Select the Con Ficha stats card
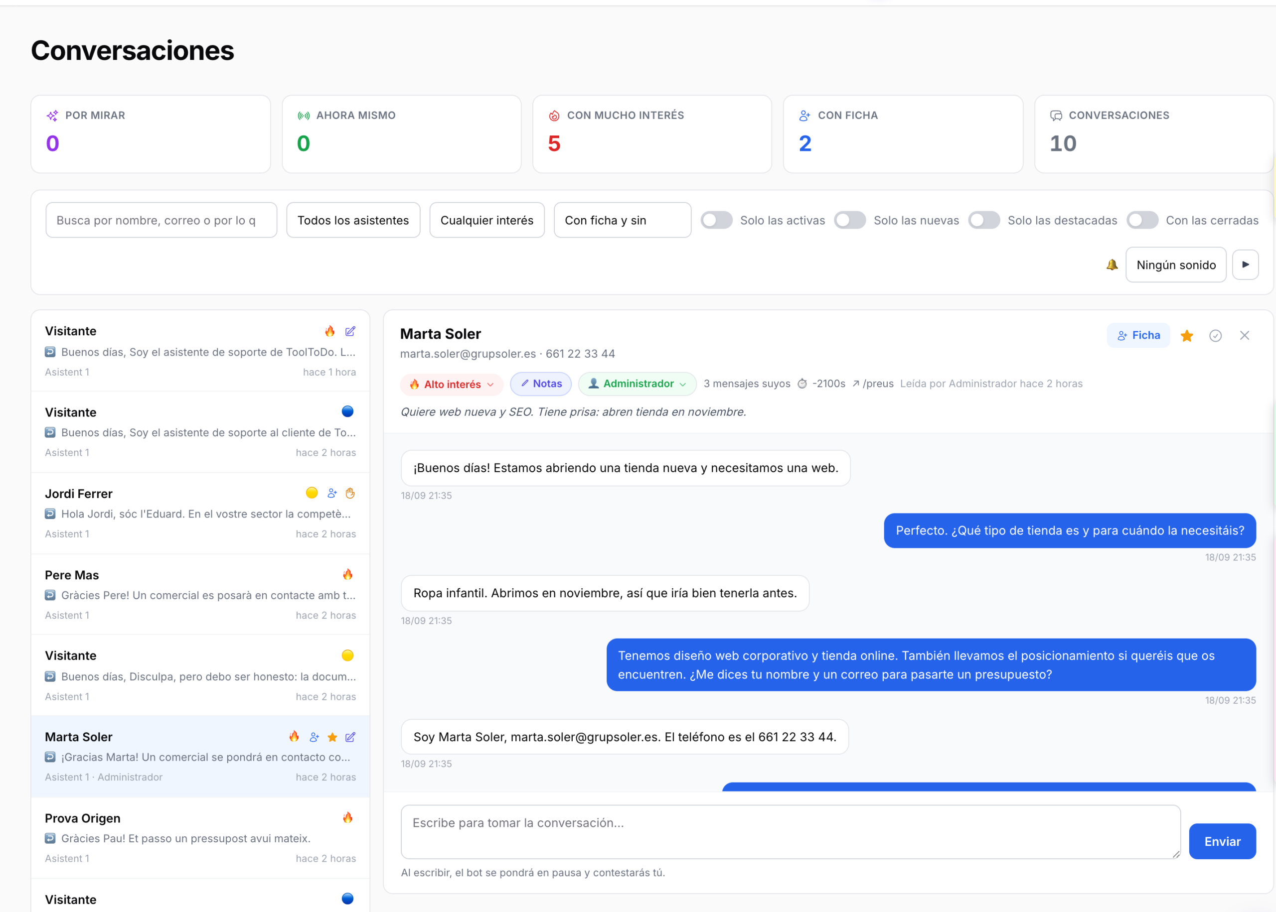The width and height of the screenshot is (1276, 912). 902,133
